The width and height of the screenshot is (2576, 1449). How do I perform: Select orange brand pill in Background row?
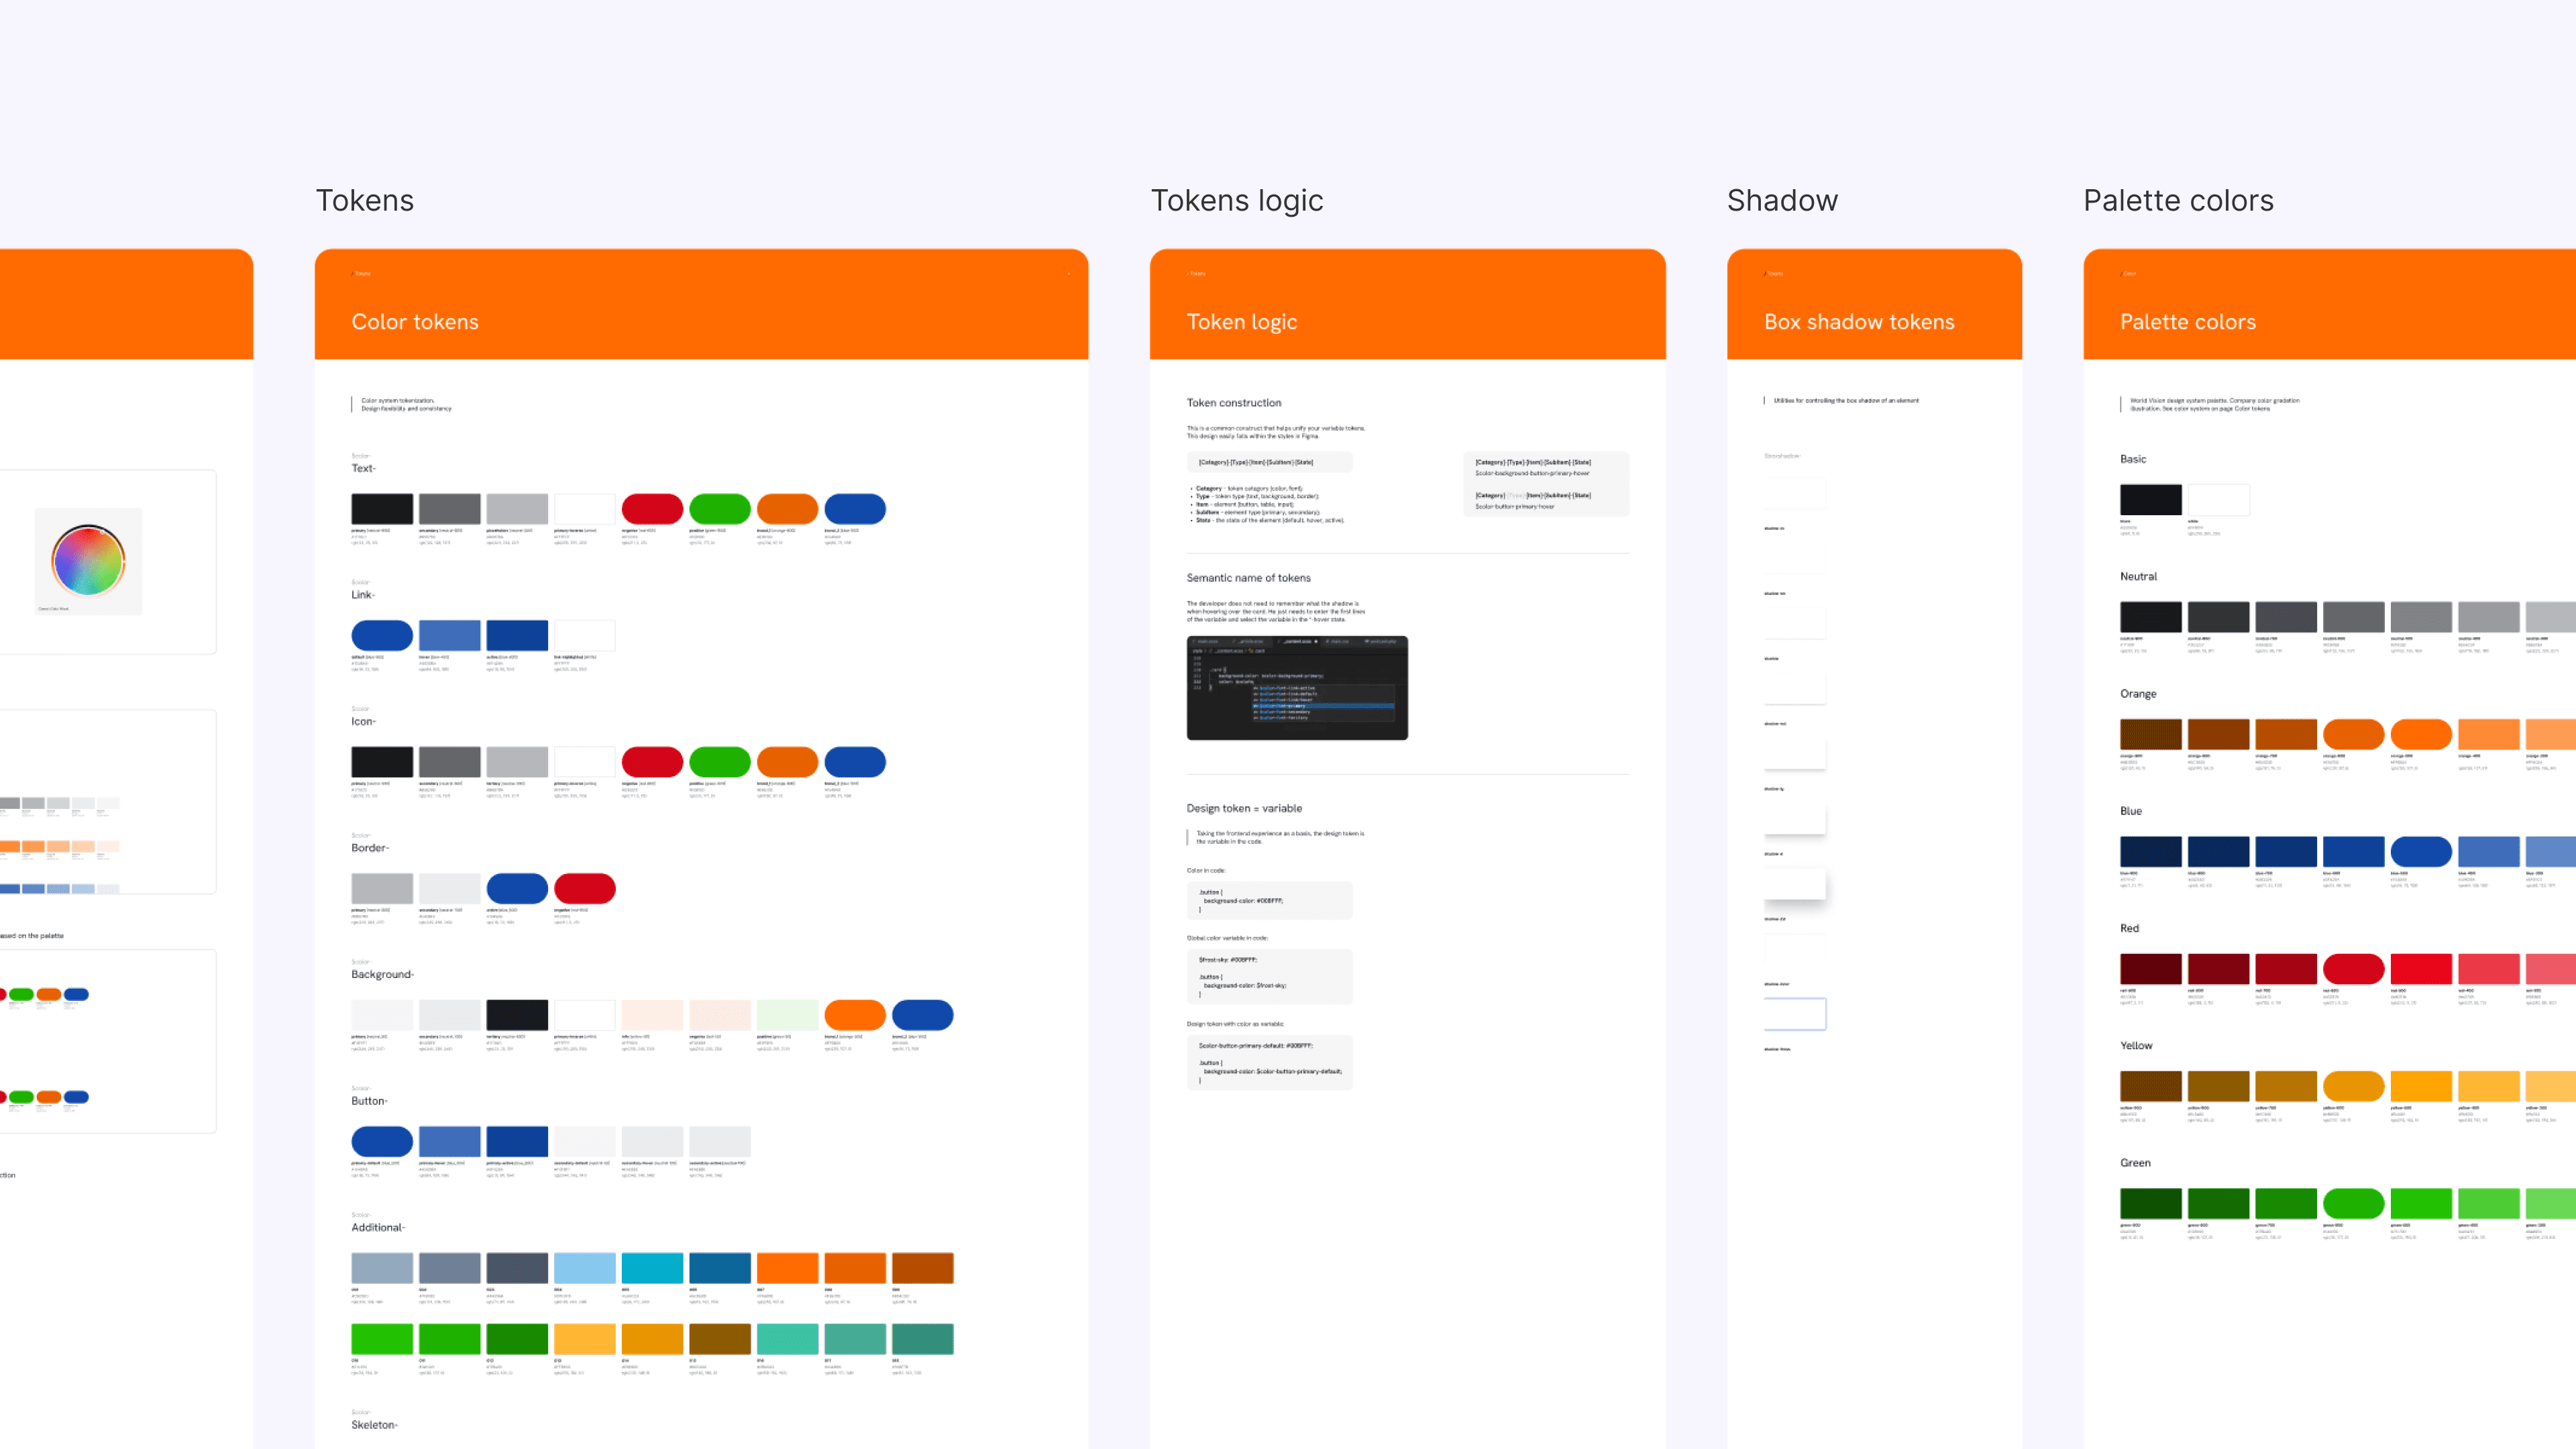click(x=854, y=1015)
